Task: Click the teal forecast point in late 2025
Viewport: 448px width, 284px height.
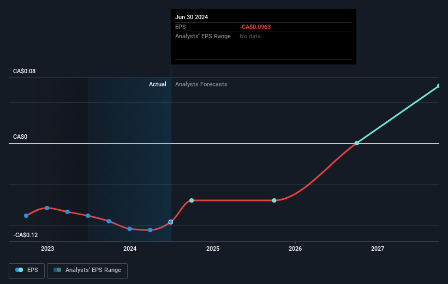Action: 274,200
